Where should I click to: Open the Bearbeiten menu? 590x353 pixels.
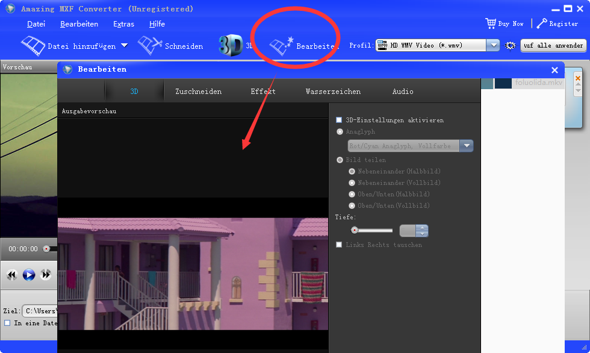click(x=79, y=23)
